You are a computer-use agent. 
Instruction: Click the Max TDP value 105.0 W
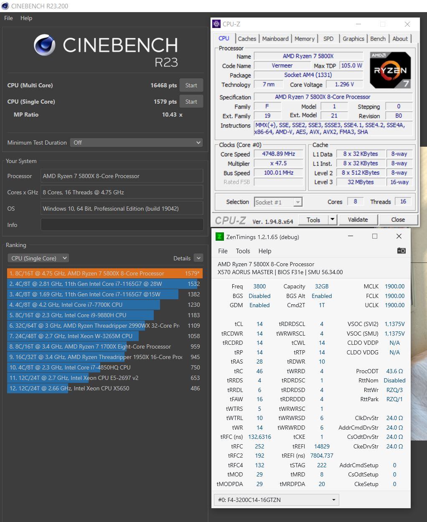(x=351, y=66)
